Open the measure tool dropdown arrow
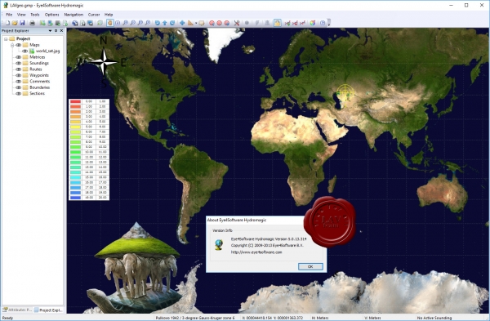The image size is (490, 321). tap(196, 23)
